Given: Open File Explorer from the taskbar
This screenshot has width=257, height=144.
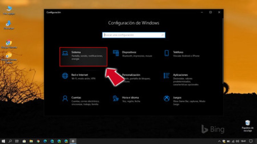Looking at the screenshot, I should pos(31,141).
